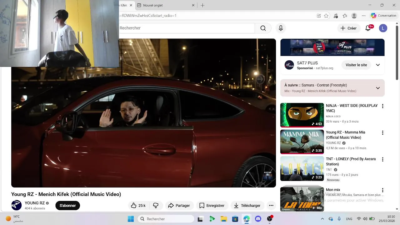Screen dimensions: 400x225
Task: Open the YOUNG RZ channel name link
Action: point(35,203)
